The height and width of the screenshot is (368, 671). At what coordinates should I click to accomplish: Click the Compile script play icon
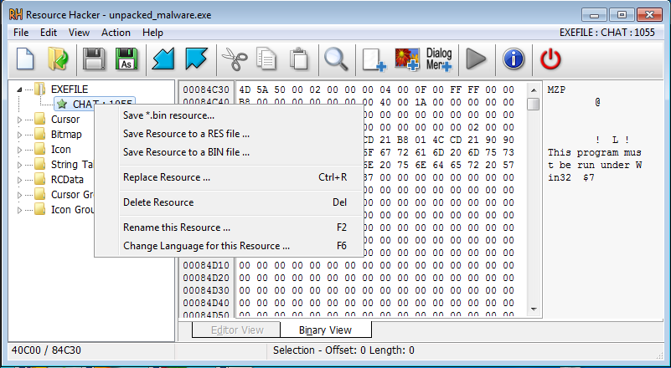point(476,59)
